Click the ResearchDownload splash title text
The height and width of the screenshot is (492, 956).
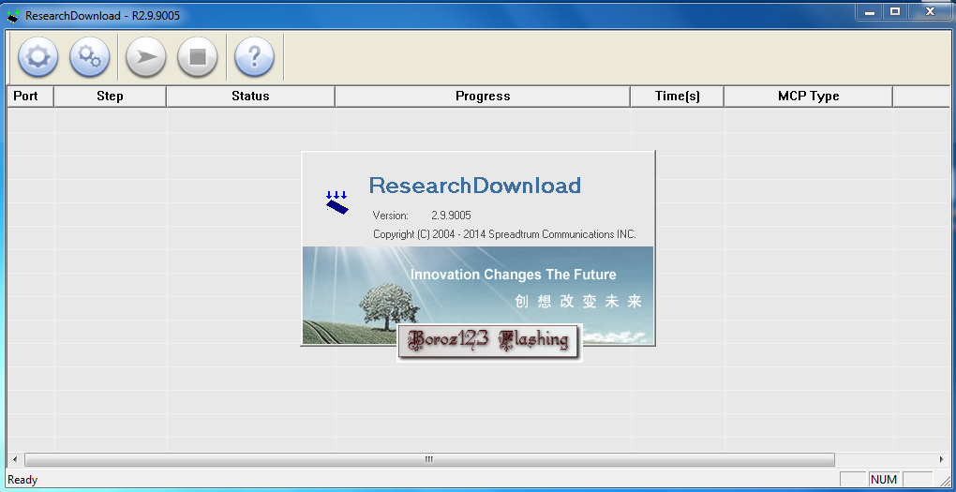[x=475, y=185]
